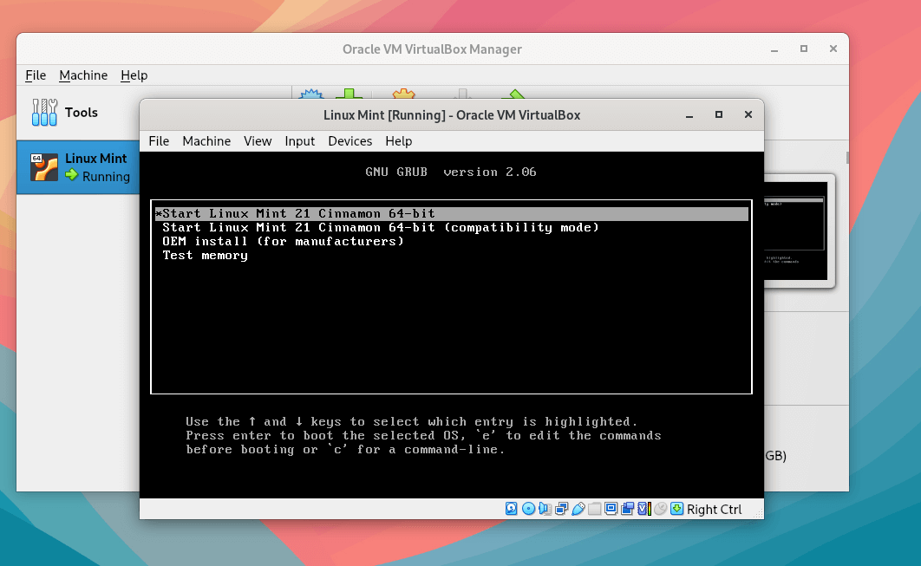The width and height of the screenshot is (921, 566).
Task: Select Tools in the Manager sidebar
Action: pos(81,112)
